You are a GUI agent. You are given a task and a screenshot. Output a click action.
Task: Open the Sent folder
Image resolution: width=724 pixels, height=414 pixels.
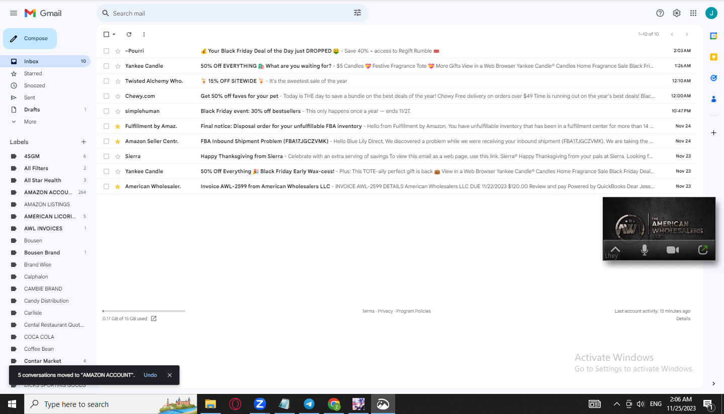tap(45, 97)
